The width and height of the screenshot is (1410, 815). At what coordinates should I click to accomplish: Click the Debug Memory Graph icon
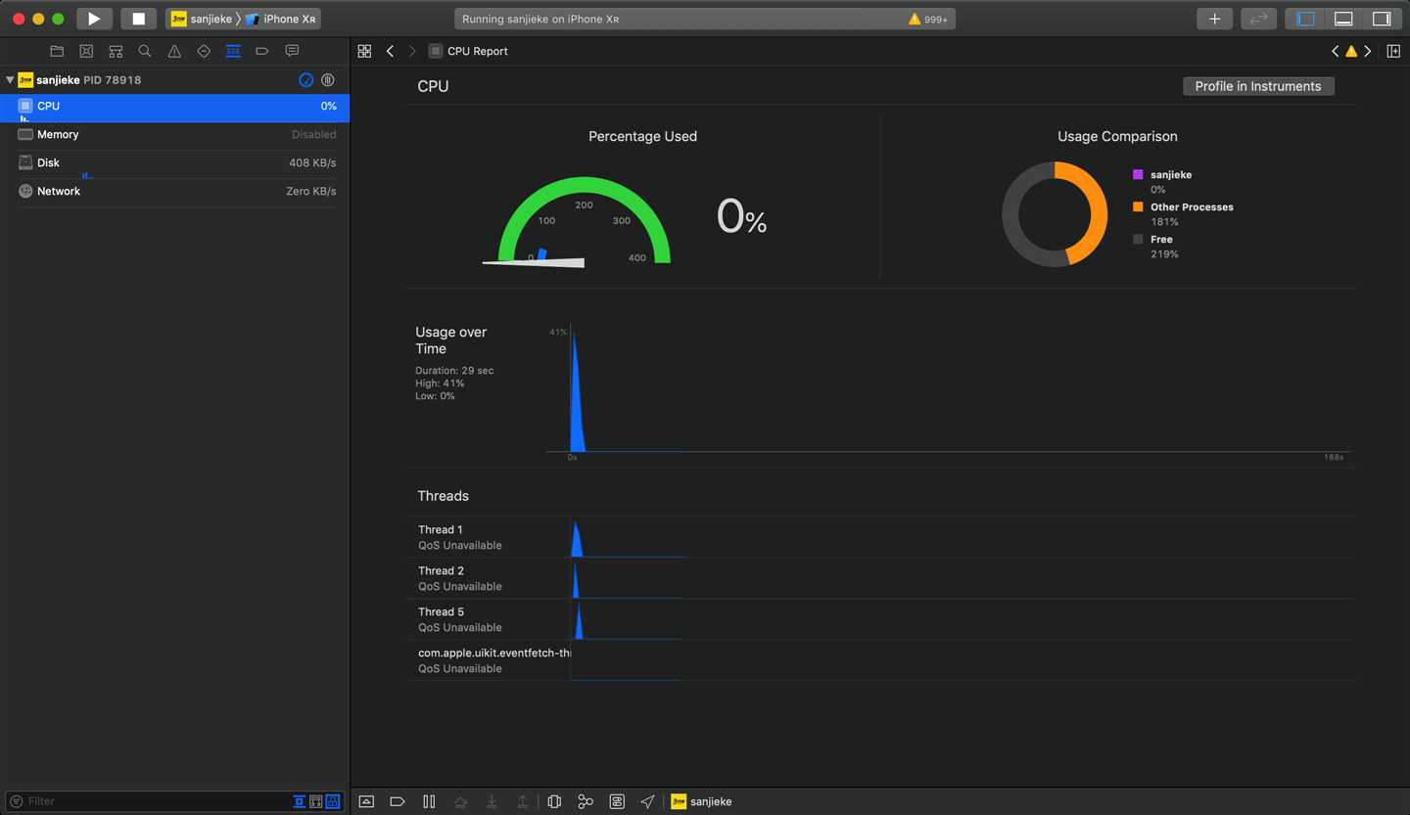586,801
